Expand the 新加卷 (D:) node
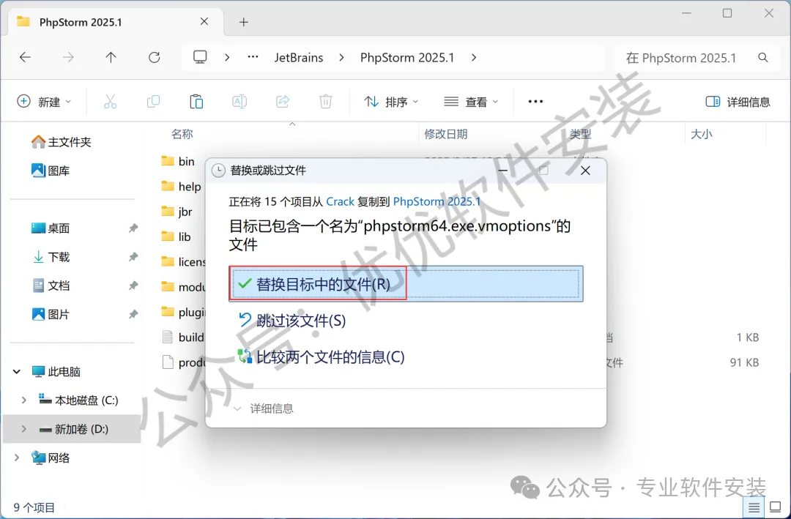Screen dimensions: 791x519 pyautogui.click(x=23, y=429)
